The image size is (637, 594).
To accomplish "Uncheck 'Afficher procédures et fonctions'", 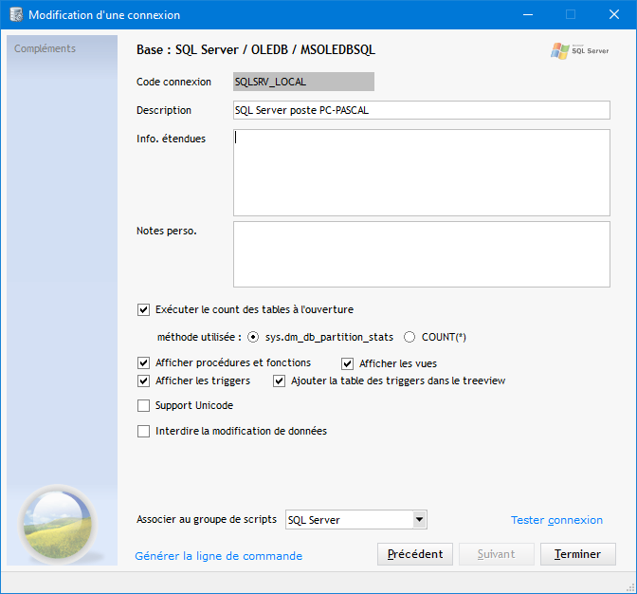I will [143, 362].
